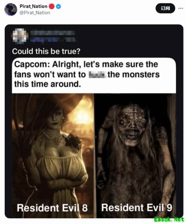This screenshot has height=224, width=186.
Task: Click the "Could this be true?" text
Action: coord(46,51)
